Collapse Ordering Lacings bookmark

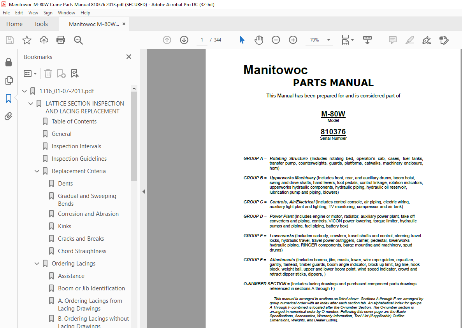pos(37,264)
